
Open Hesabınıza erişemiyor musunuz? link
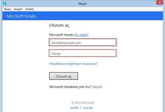(x=73, y=64)
